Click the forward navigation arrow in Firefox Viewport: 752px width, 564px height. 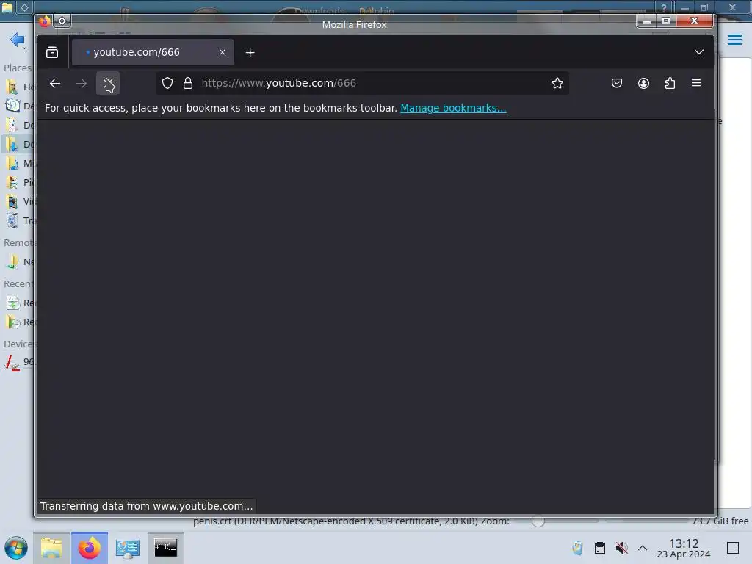(x=82, y=84)
